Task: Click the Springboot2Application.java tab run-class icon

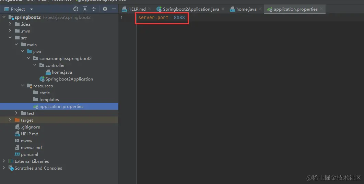Action: (159, 9)
